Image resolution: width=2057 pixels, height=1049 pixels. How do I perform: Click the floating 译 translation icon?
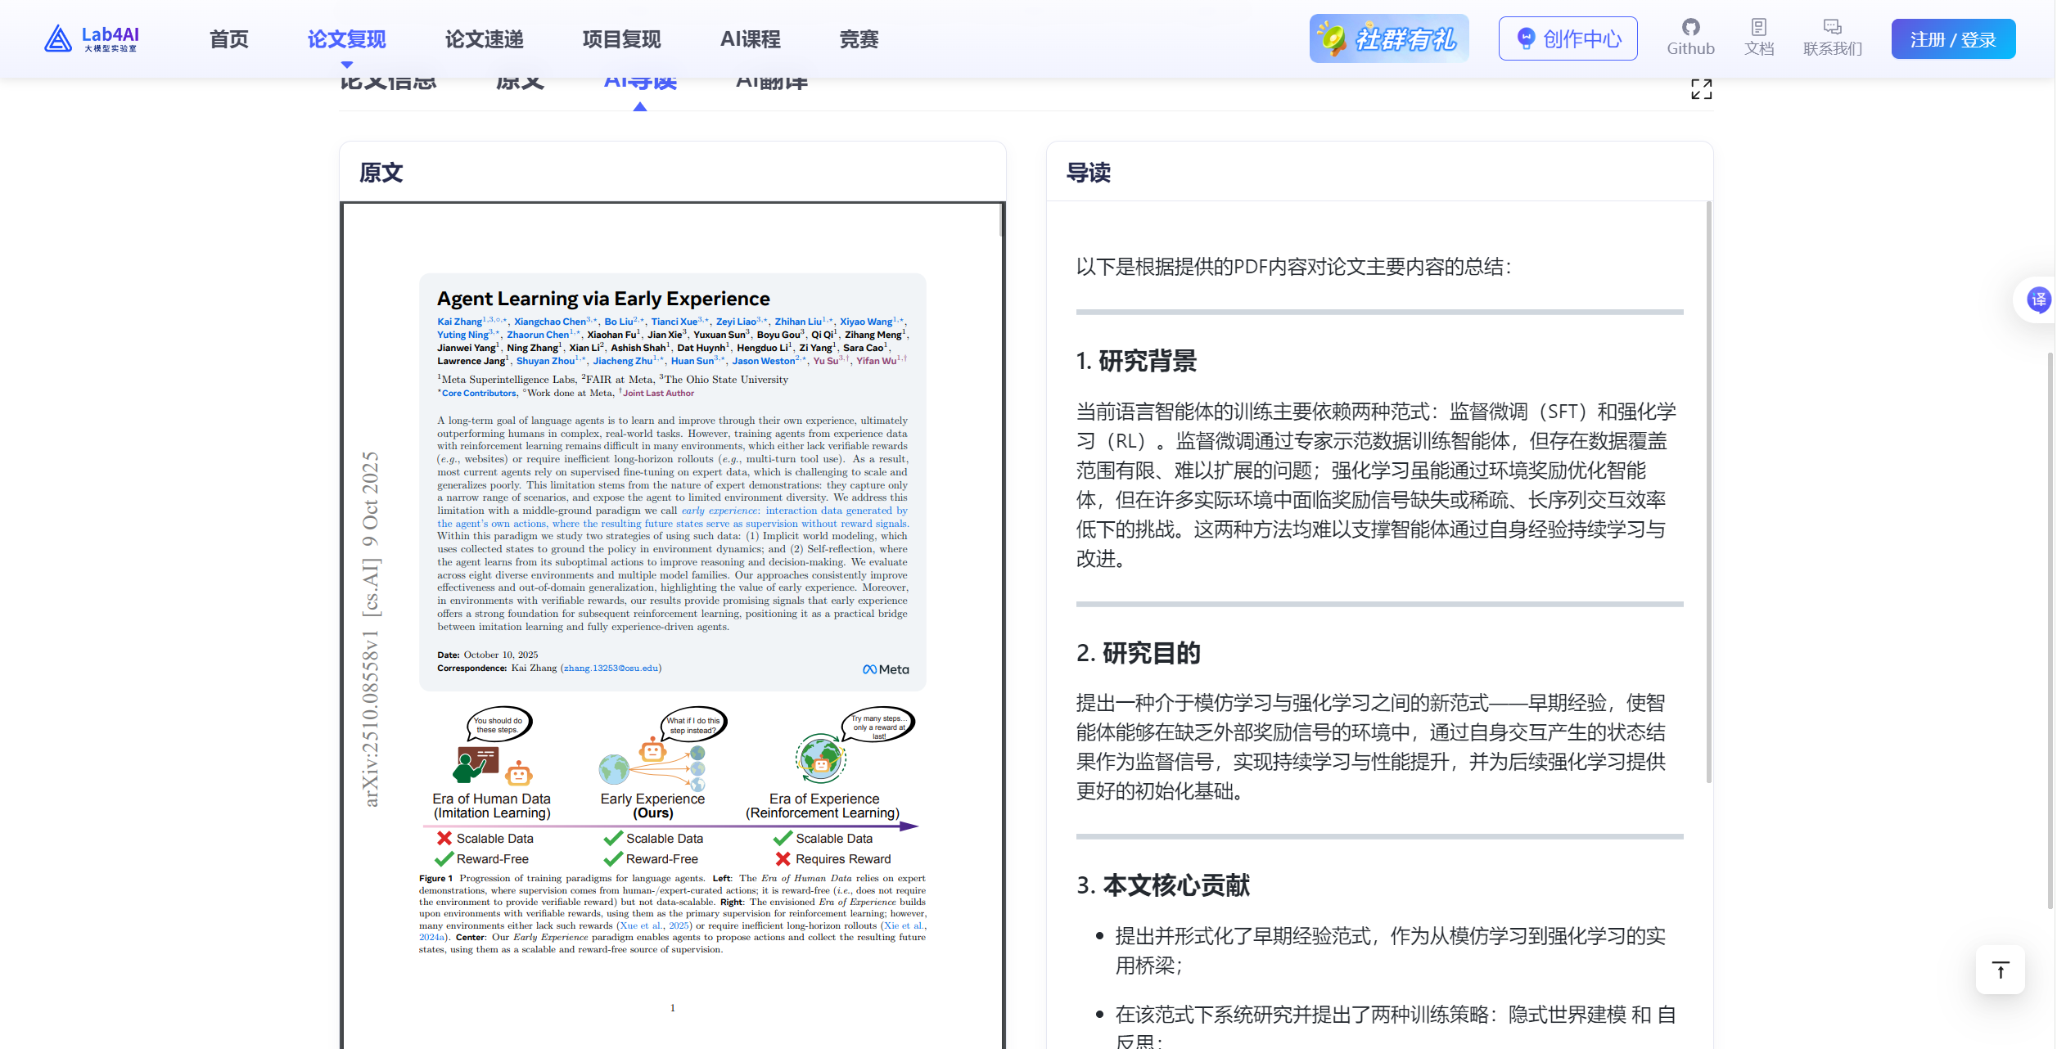2037,299
